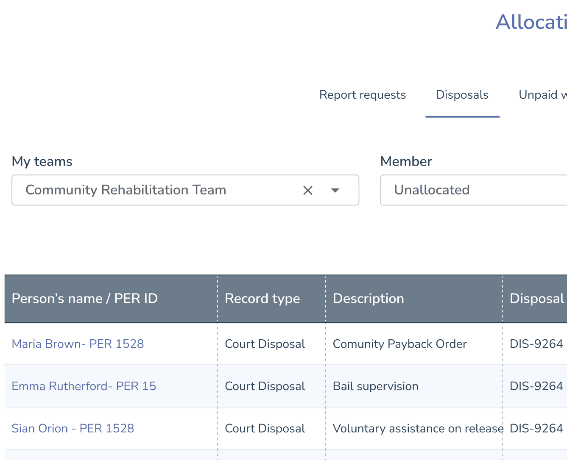Select the Voluntary assistance on release cell
The image size is (567, 460).
(x=418, y=429)
